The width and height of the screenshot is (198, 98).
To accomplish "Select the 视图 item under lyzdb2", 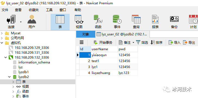I will pos(23,87).
